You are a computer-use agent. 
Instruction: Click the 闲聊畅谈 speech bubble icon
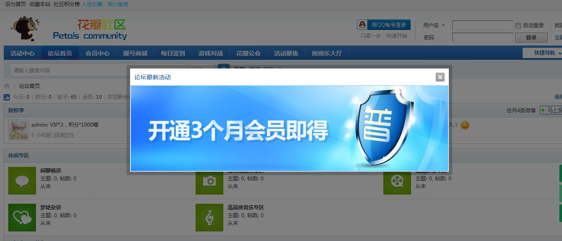click(22, 180)
